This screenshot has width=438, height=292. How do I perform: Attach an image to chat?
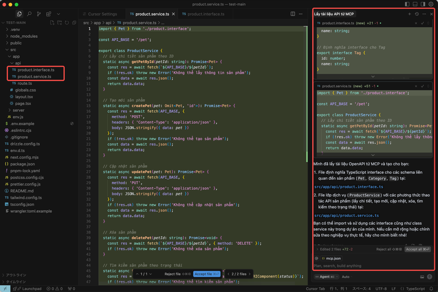click(x=422, y=277)
